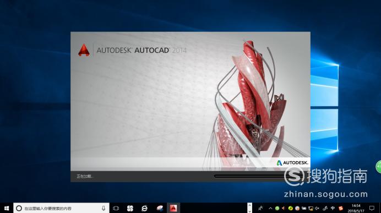This screenshot has height=213, width=381.
Task: Open the People icon in the tray
Action: tap(260, 208)
